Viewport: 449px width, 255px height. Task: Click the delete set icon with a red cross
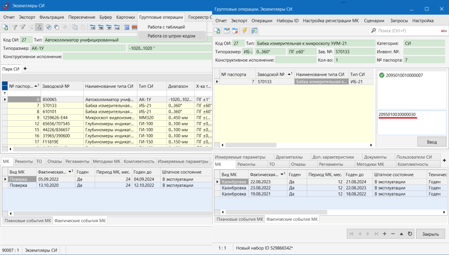[235, 31]
